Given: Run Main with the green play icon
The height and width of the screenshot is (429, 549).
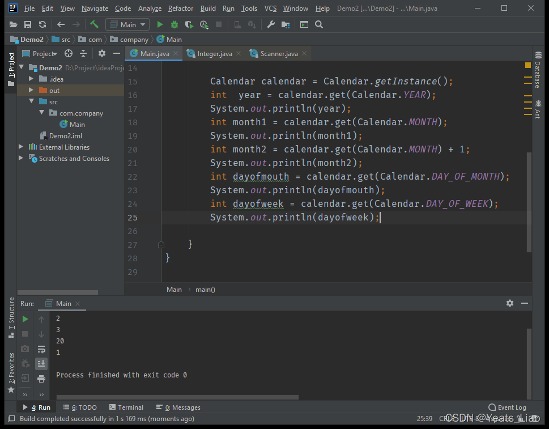Looking at the screenshot, I should [160, 24].
